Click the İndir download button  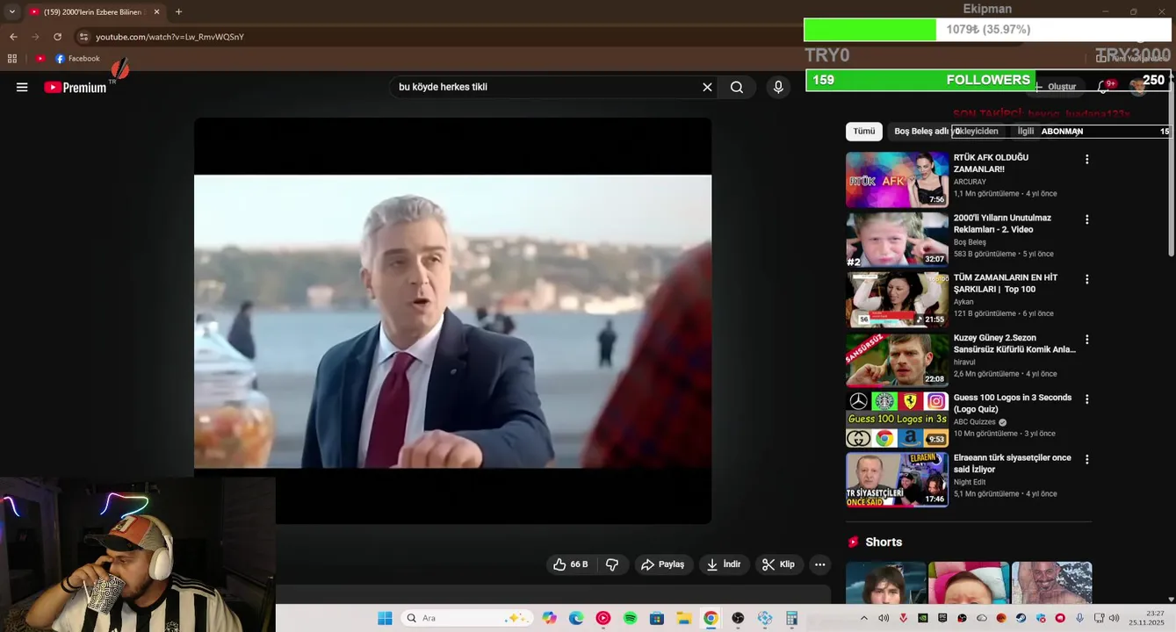point(725,564)
